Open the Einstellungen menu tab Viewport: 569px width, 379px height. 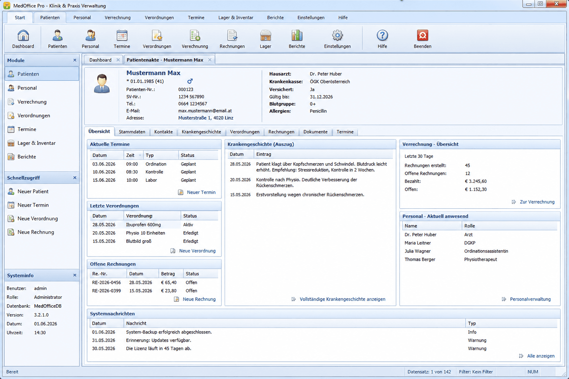click(x=311, y=17)
